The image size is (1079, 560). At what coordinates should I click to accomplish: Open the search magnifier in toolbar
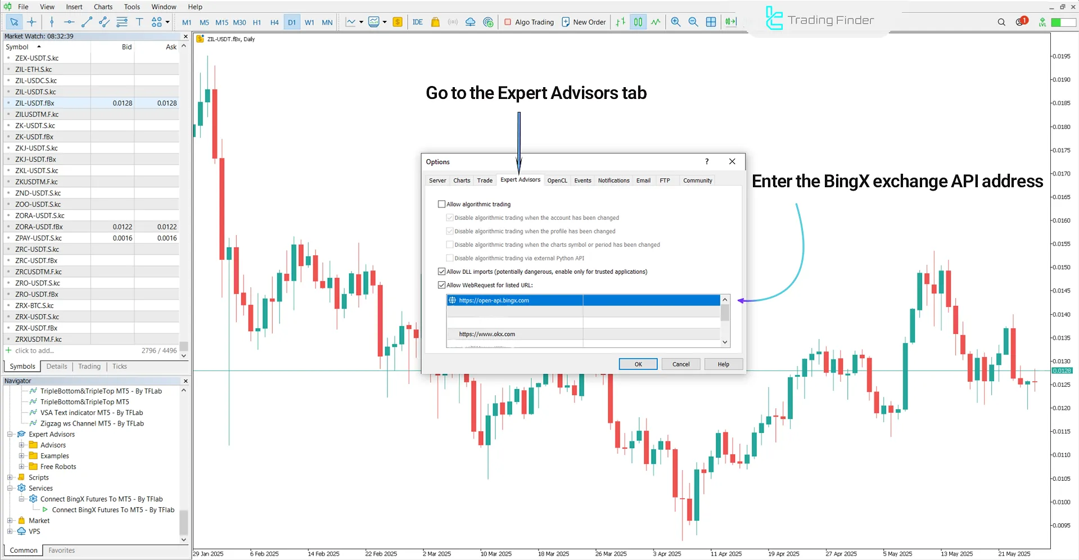point(1001,22)
